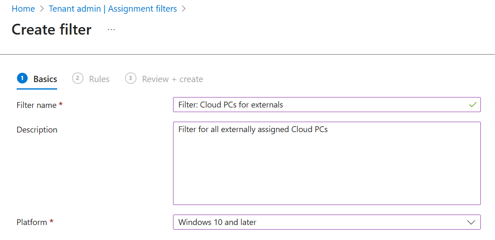Click the chevron after Assignment filters breadcrumb

click(183, 9)
